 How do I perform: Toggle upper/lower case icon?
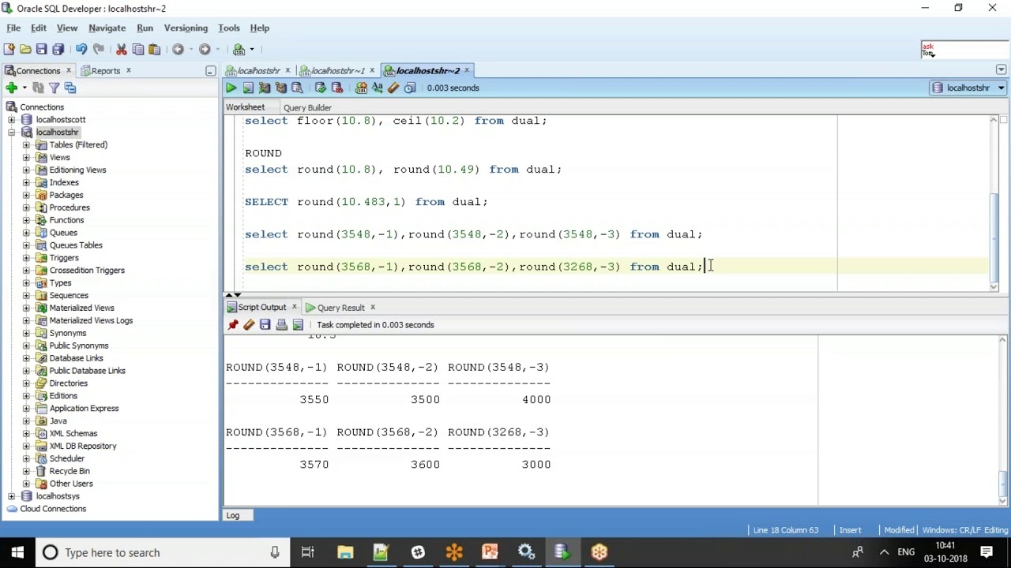378,88
